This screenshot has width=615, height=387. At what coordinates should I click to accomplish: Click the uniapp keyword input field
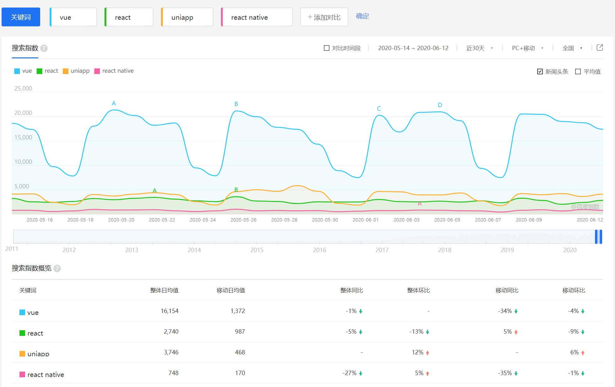pyautogui.click(x=188, y=17)
